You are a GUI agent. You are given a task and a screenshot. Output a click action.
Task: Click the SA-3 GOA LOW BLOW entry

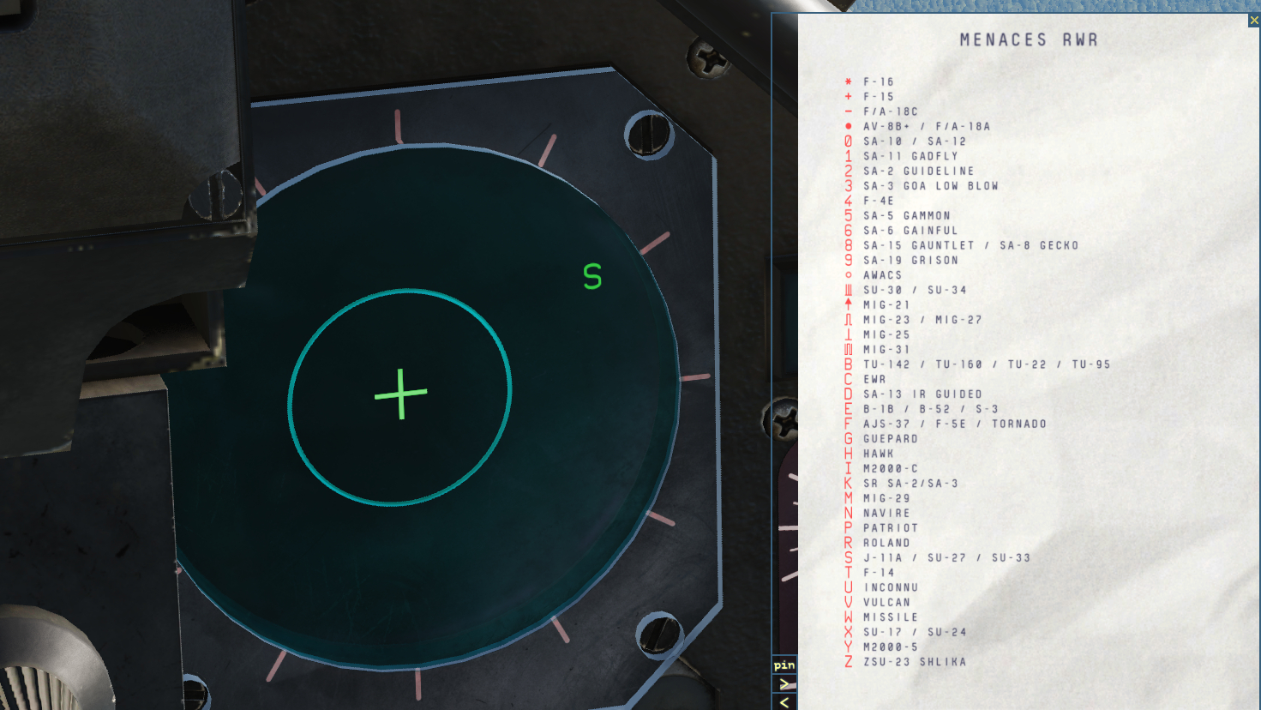pyautogui.click(x=931, y=186)
